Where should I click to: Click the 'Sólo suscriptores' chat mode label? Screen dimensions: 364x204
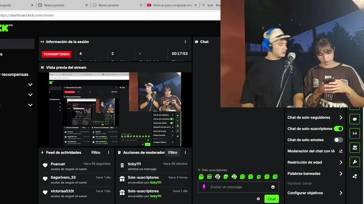coord(214,170)
